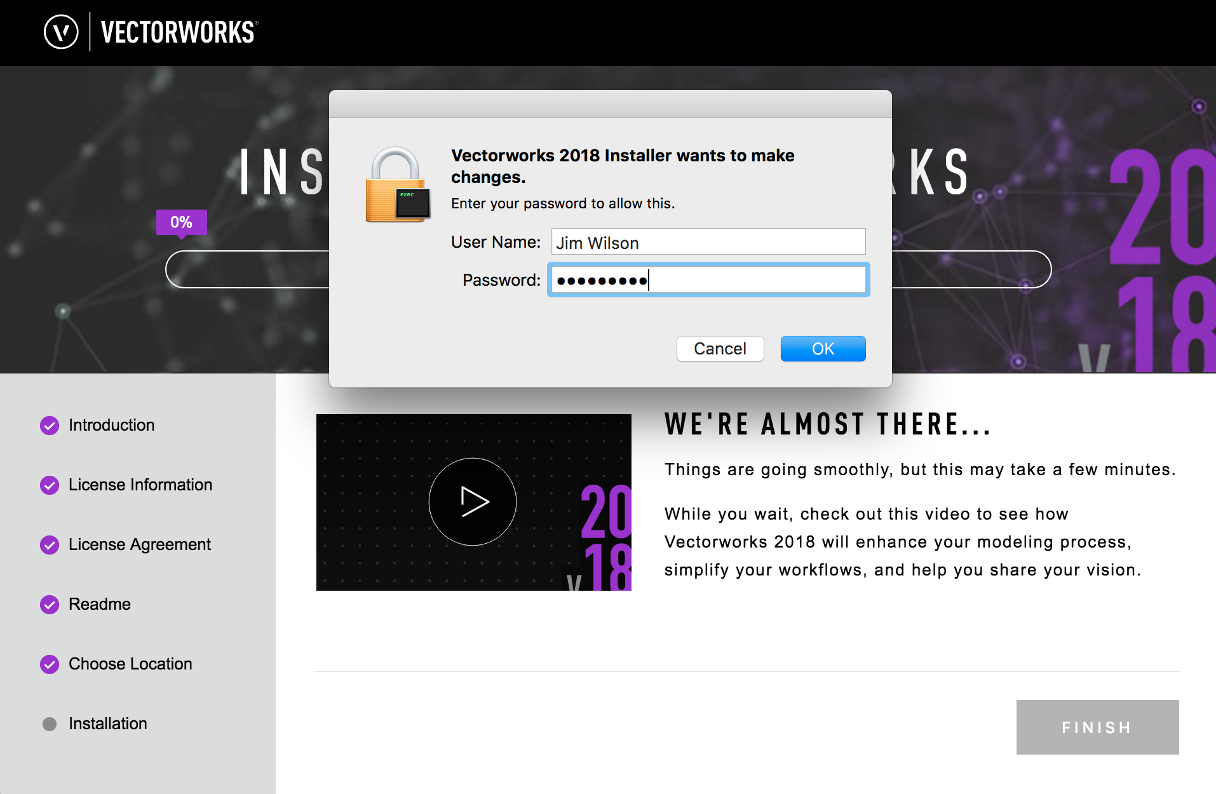Click the License Information checkmark icon
The height and width of the screenshot is (794, 1216).
pos(50,485)
